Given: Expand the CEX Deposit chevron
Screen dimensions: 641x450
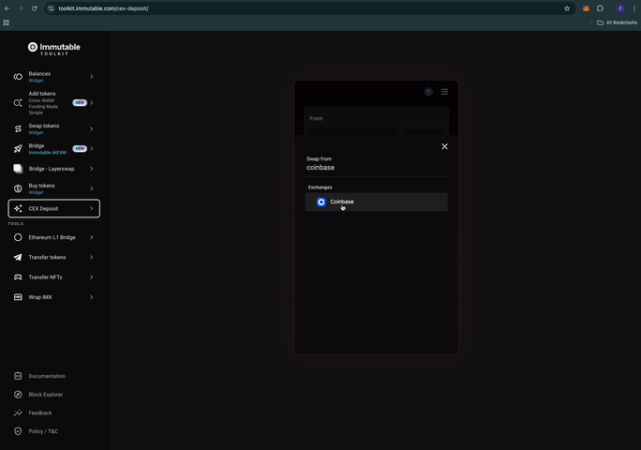Looking at the screenshot, I should (92, 209).
